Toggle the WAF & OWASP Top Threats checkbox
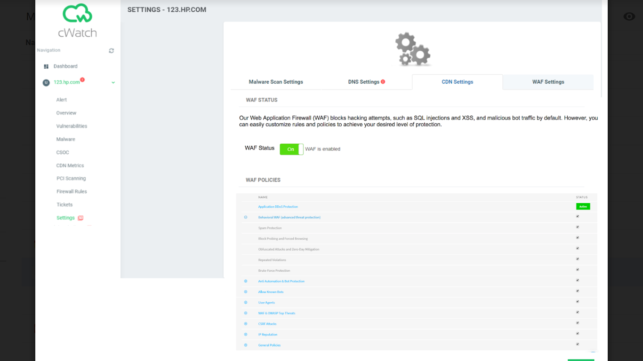The width and height of the screenshot is (643, 361). point(578,312)
